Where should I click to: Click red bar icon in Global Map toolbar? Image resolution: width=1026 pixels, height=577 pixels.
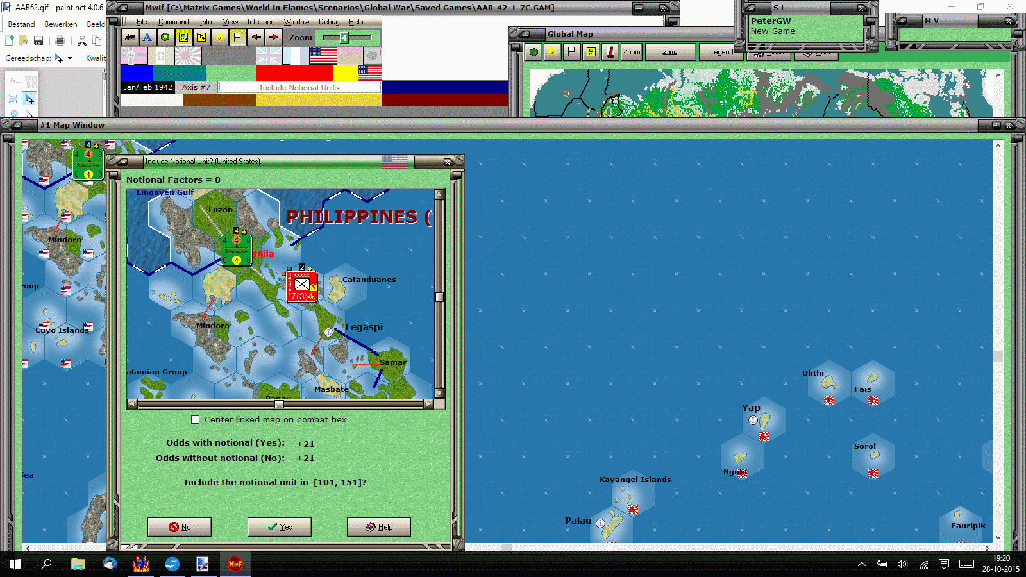point(610,52)
